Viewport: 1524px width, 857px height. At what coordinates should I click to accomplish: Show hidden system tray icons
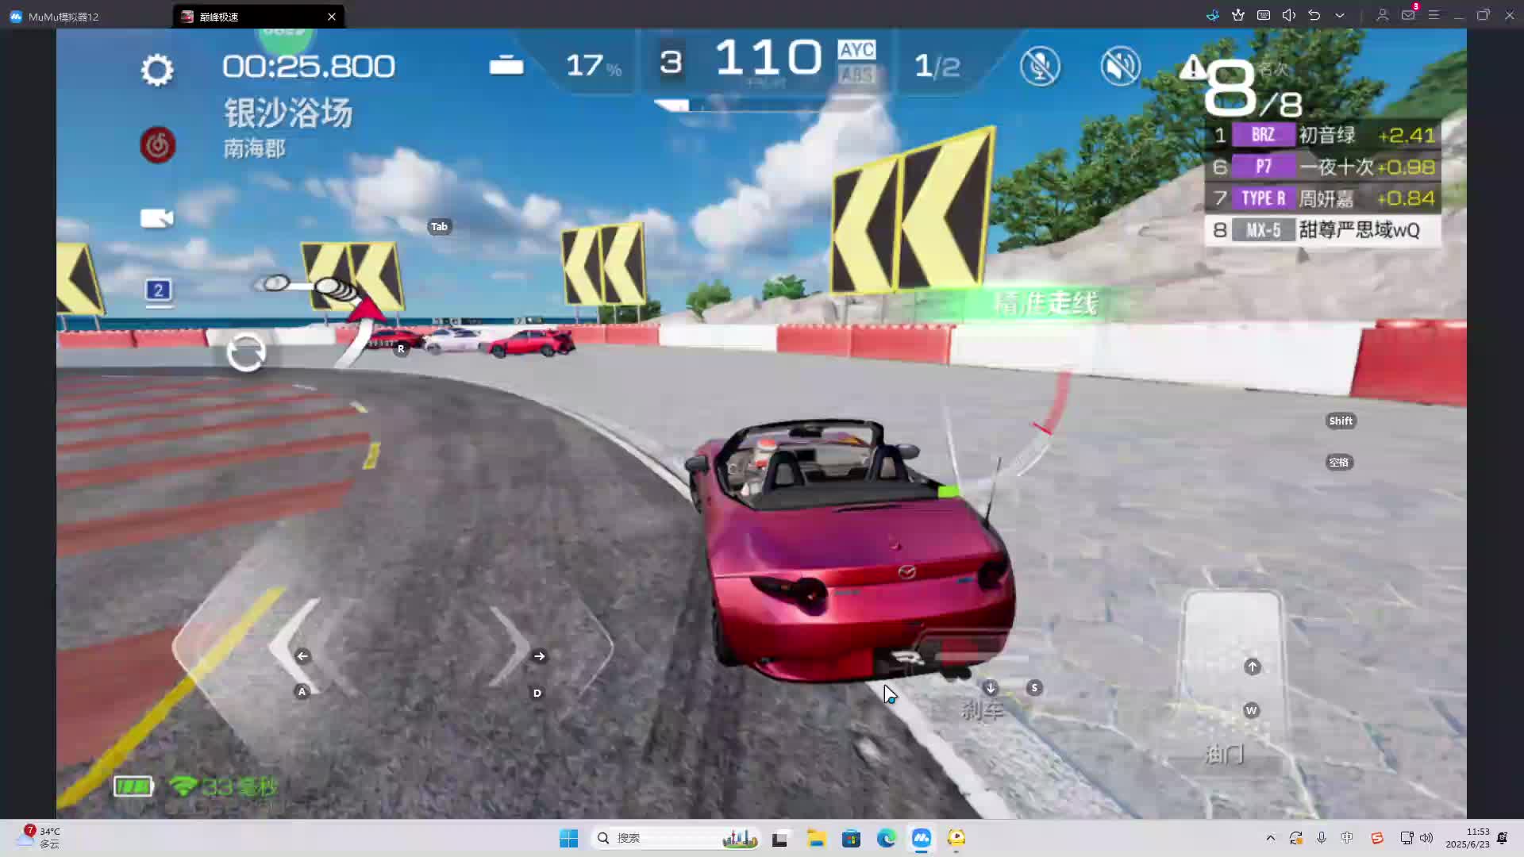point(1270,838)
